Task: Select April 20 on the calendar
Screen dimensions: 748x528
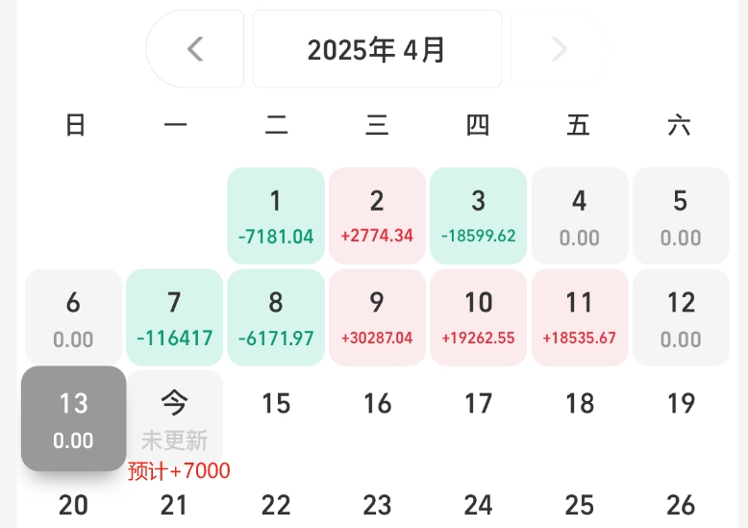Action: 73,505
